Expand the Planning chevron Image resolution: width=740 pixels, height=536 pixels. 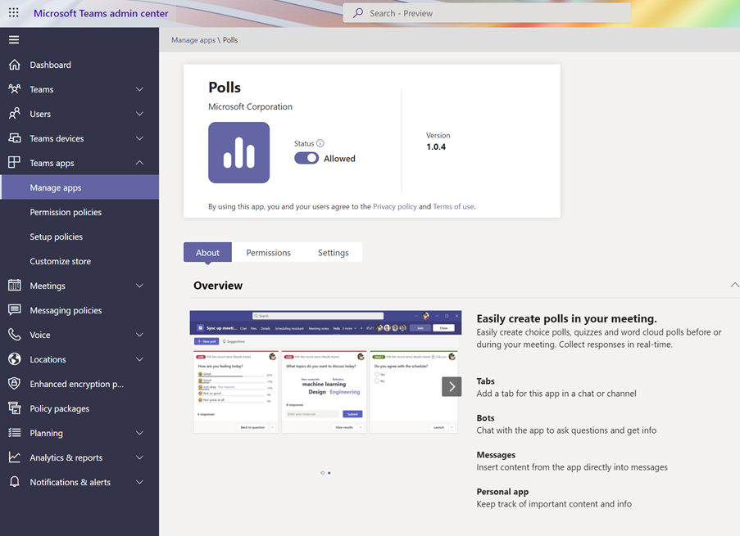[x=139, y=433]
